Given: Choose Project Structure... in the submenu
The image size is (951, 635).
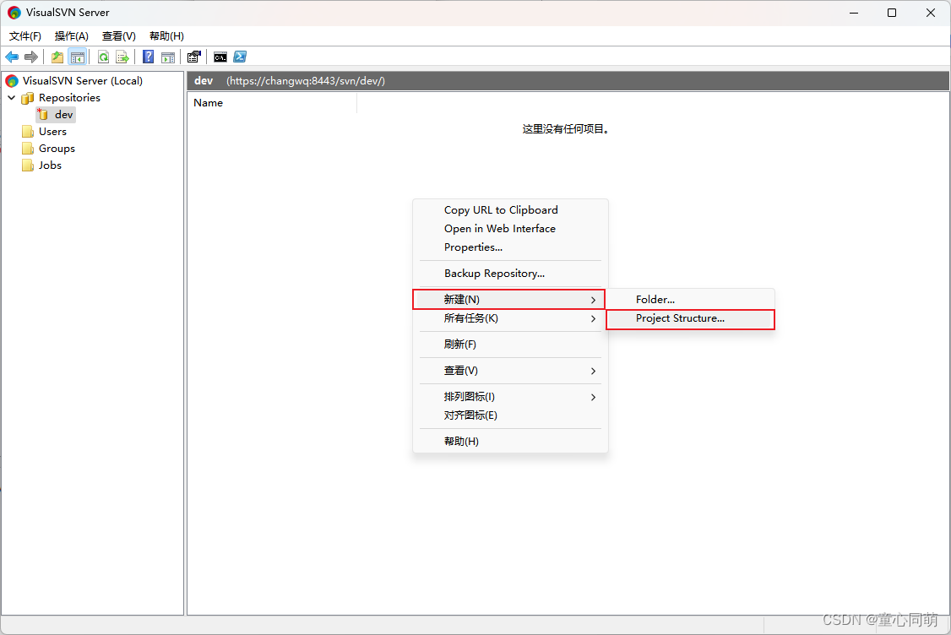Looking at the screenshot, I should (x=690, y=319).
